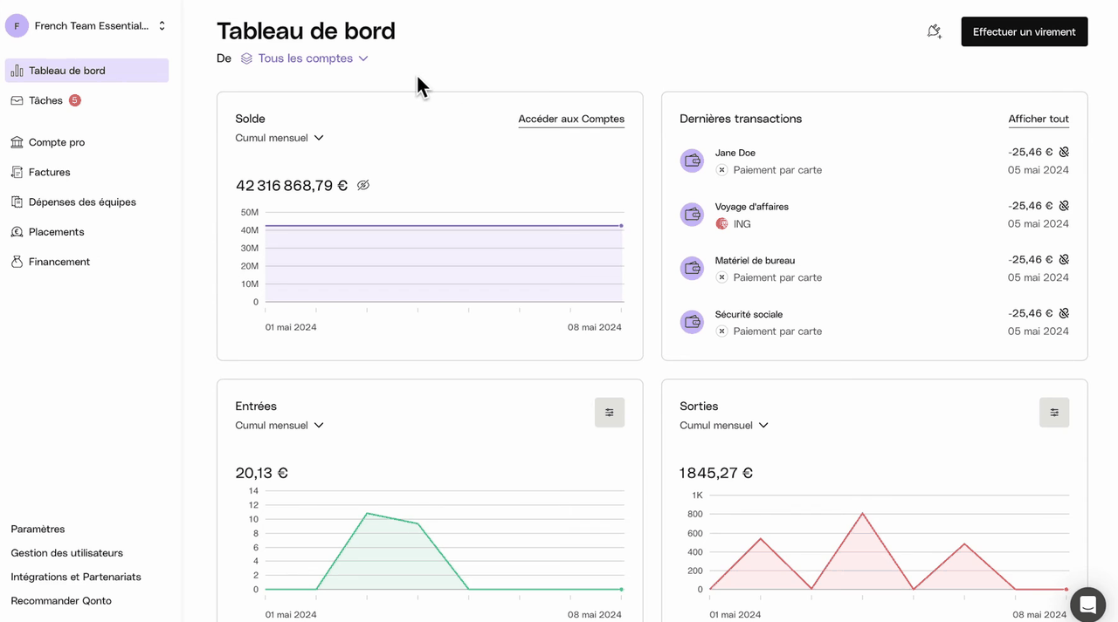Click Recommander Qonto link
The width and height of the screenshot is (1118, 622).
pyautogui.click(x=61, y=601)
